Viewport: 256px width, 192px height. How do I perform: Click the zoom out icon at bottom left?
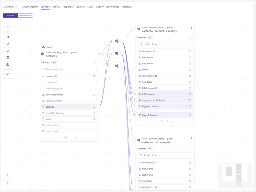(x=7, y=183)
